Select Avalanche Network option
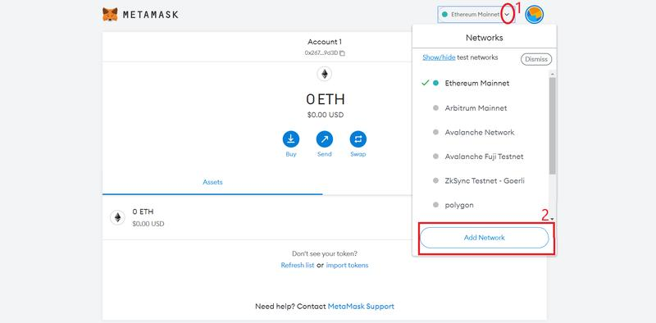This screenshot has width=656, height=323. 480,132
